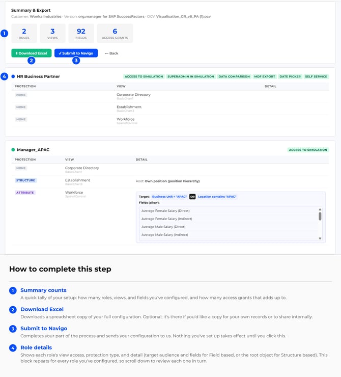Click Corporate Directory view under Manager_APAC
Screen dimensions: 341x377
[x=82, y=168]
